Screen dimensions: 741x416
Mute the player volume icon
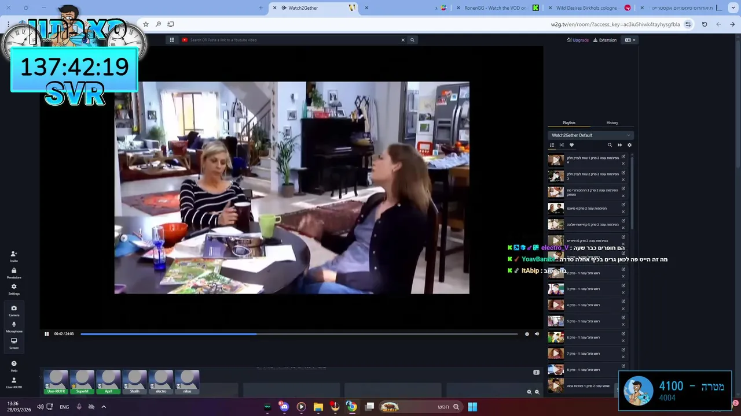(537, 334)
